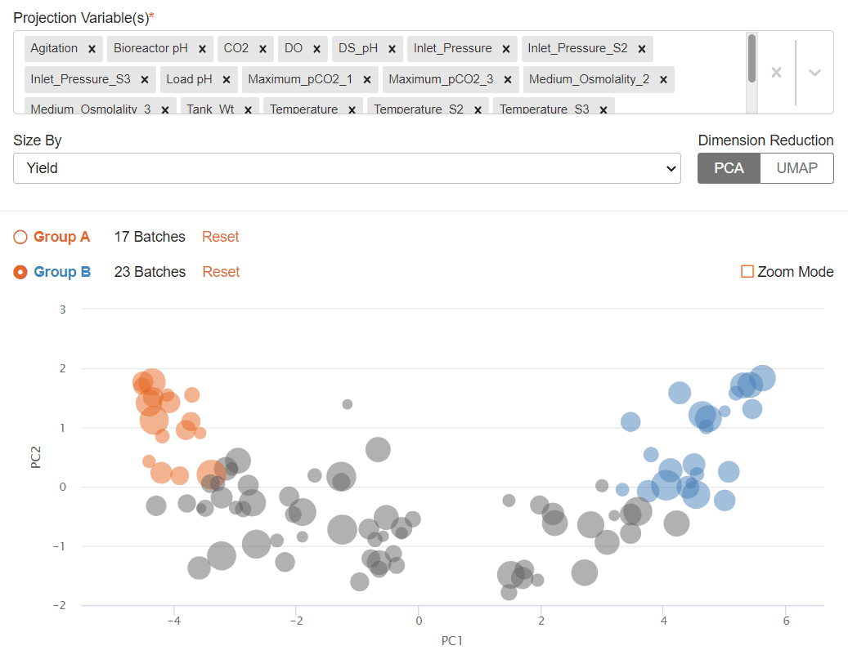Remove the Agitation variable tag

pyautogui.click(x=92, y=49)
